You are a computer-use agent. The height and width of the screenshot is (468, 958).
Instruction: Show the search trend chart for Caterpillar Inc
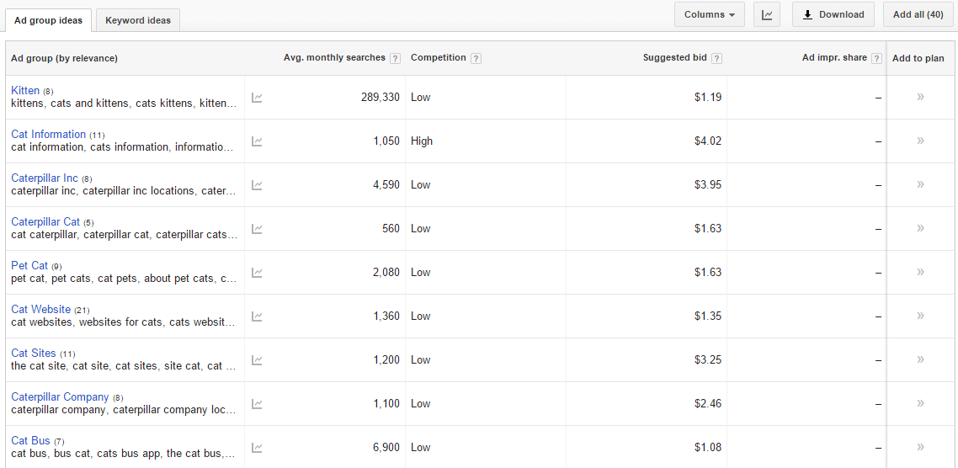(257, 185)
